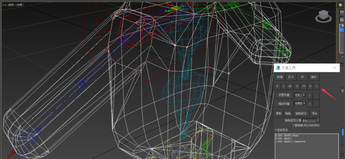Click the 扩大 grow selection button

(x=291, y=77)
